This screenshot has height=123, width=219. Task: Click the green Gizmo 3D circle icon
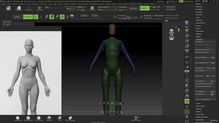pyautogui.click(x=62, y=17)
